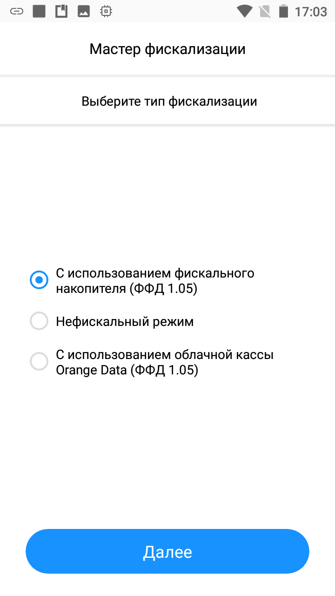The image size is (335, 596).
Task: Tap the divider below Выберите тип фискализации
Action: (x=167, y=125)
